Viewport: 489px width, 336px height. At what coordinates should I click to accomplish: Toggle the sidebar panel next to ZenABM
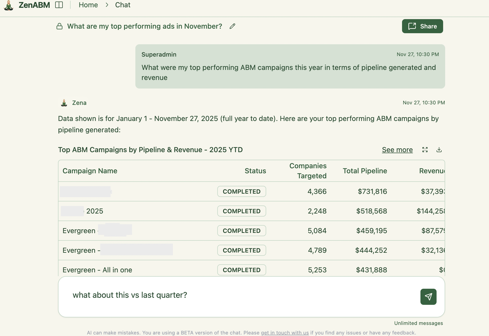[x=58, y=5]
